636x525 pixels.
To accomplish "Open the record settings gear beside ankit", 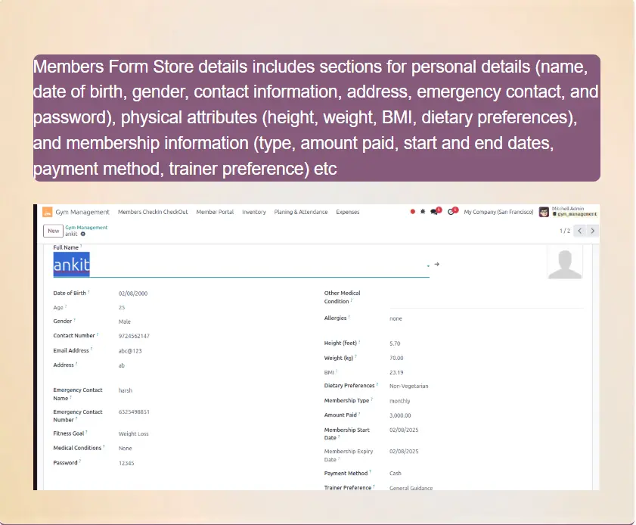I will click(83, 235).
